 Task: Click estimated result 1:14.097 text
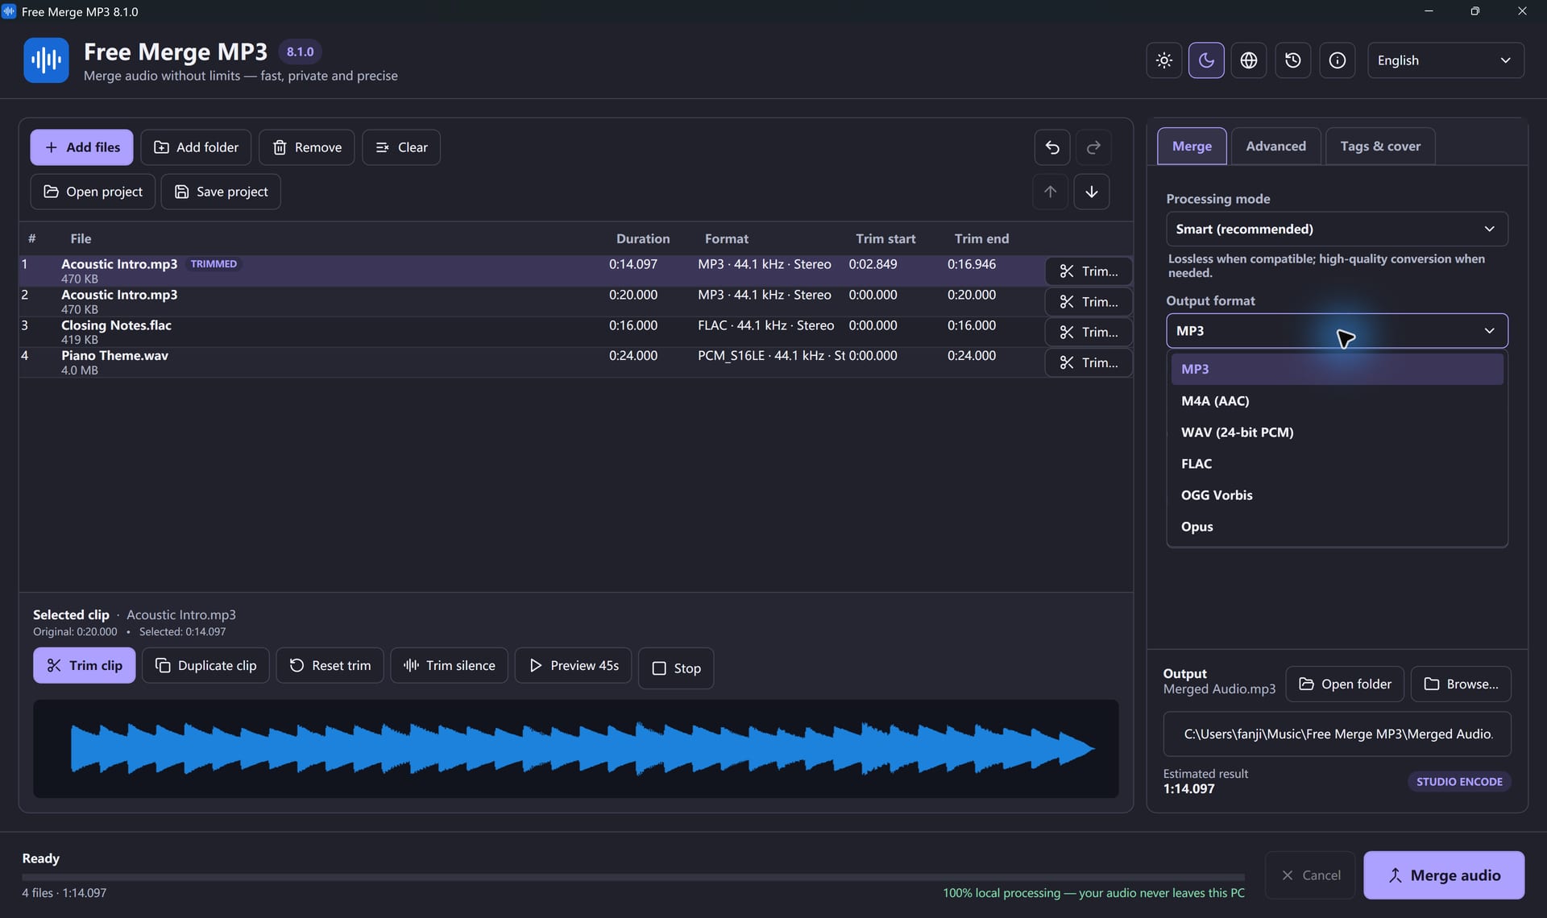click(x=1188, y=789)
